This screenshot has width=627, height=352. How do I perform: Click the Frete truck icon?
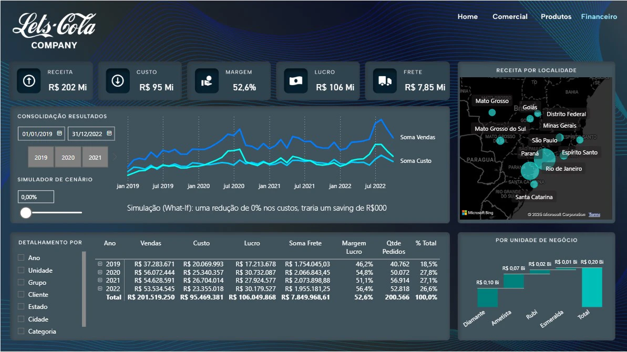click(x=385, y=81)
